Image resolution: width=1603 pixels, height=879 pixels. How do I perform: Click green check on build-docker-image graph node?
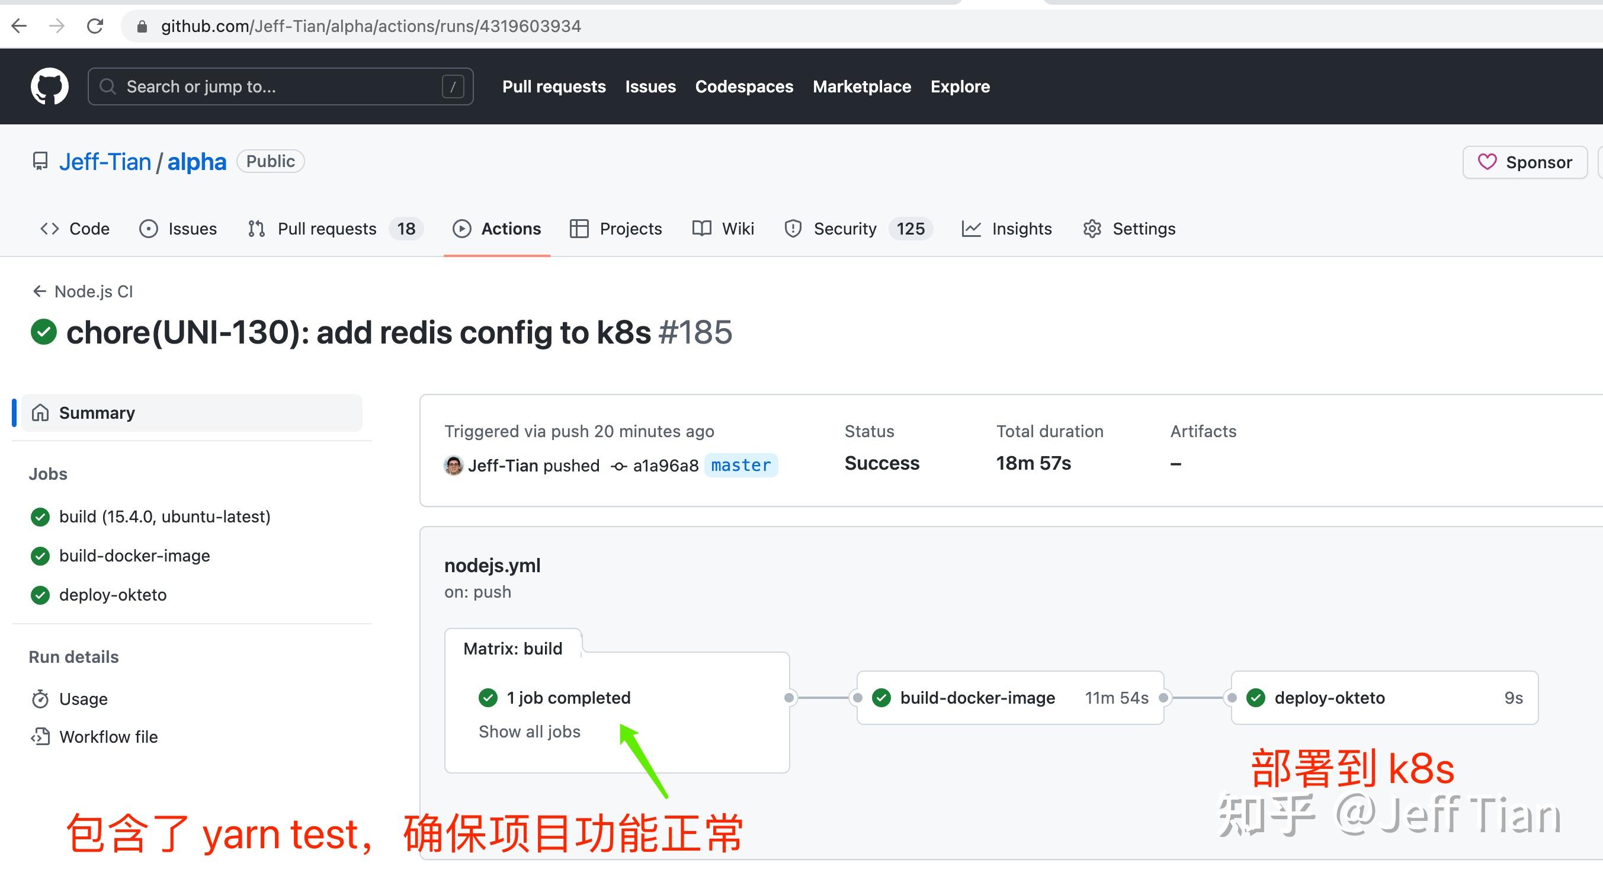(881, 698)
